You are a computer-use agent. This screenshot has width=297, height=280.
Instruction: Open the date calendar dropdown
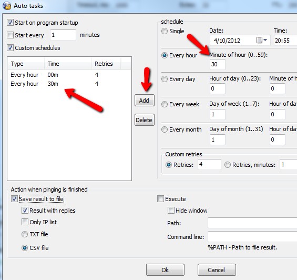point(262,40)
